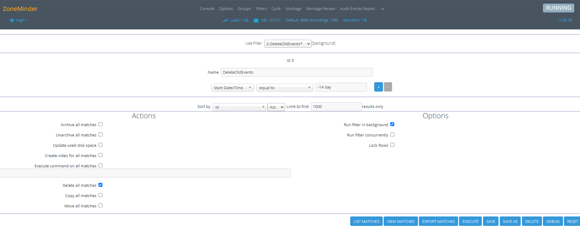Open the Start Date/Time attribute dropdown
The height and width of the screenshot is (228, 580).
tap(233, 88)
